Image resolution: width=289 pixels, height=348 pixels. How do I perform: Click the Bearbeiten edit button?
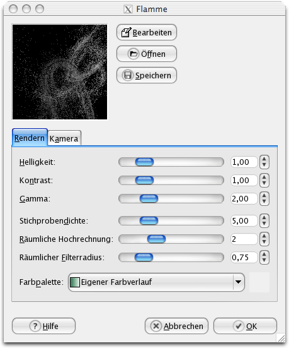click(147, 32)
